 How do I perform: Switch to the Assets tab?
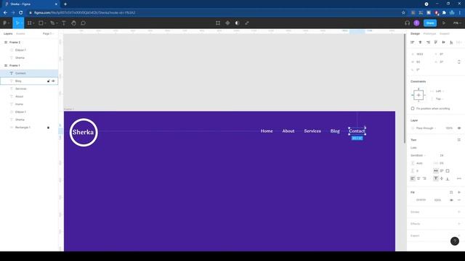pyautogui.click(x=20, y=34)
